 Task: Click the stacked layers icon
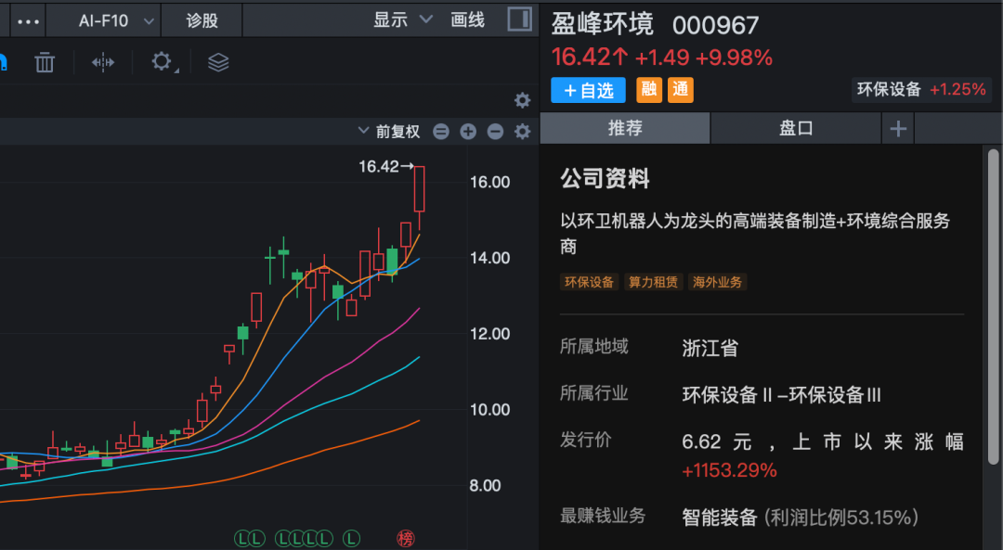(x=218, y=62)
